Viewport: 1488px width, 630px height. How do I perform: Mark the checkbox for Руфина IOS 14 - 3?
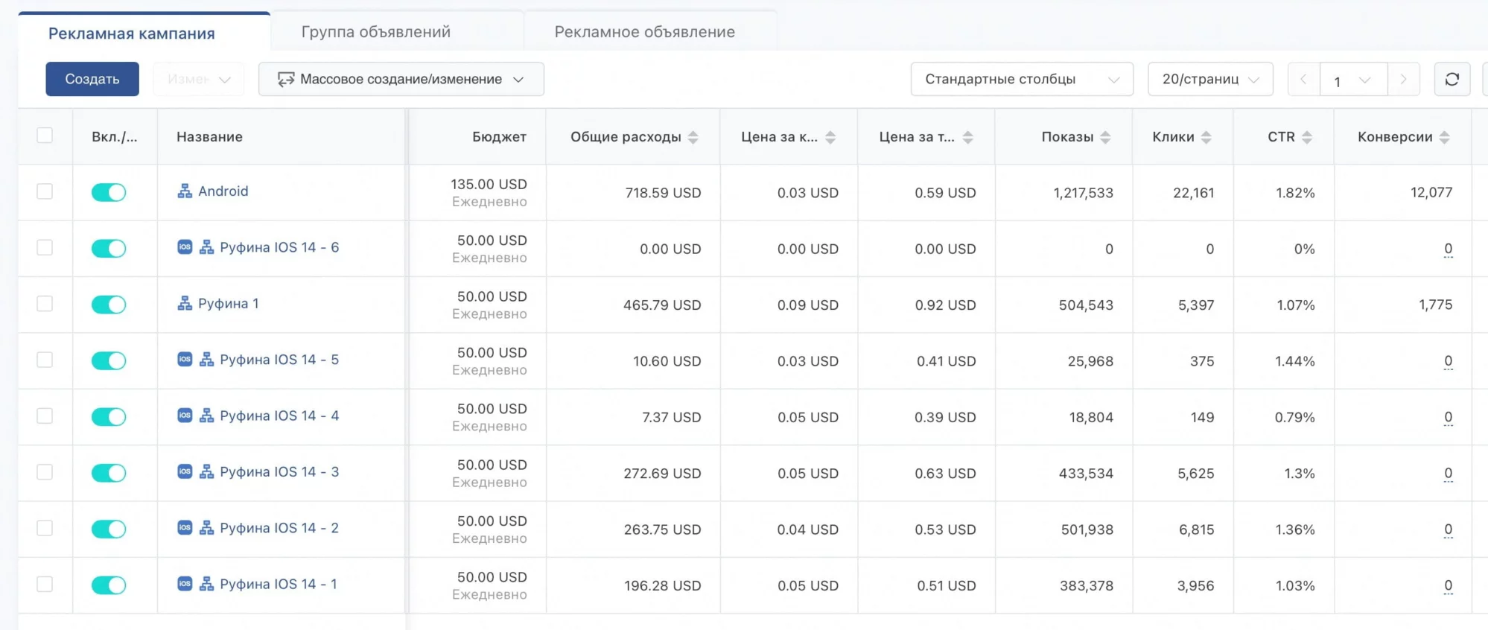click(x=45, y=472)
